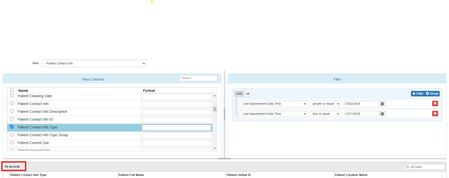Click the View Columns Search field
The height and width of the screenshot is (178, 449).
[x=198, y=78]
